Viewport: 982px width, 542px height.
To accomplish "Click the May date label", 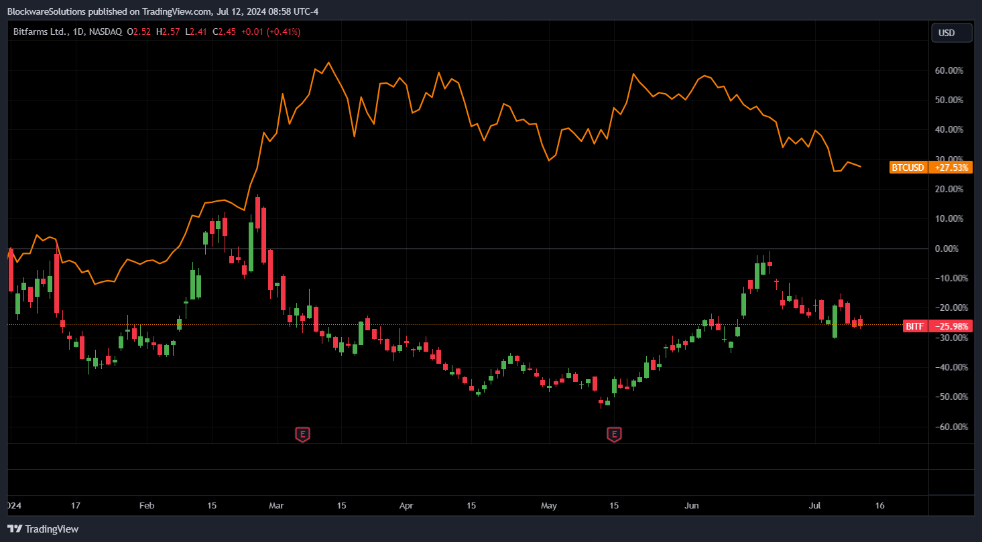I will tap(549, 505).
